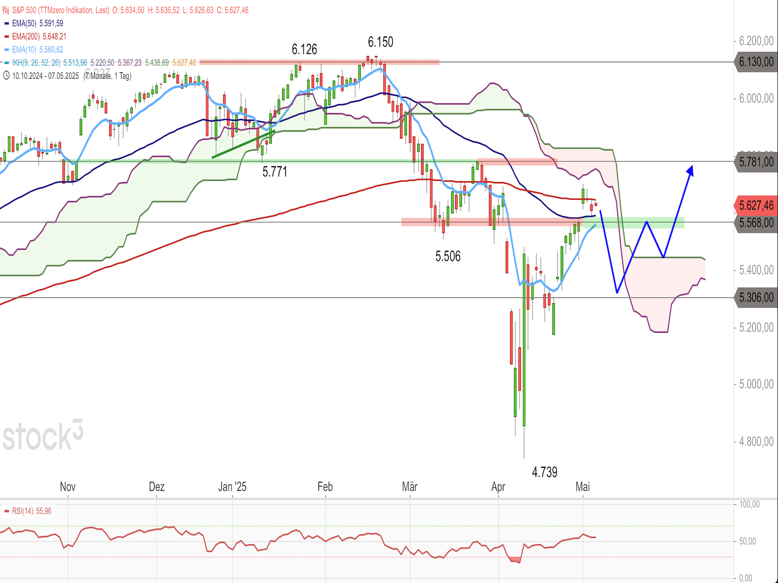Click the EMA(200) 5.648,21 legend label

[39, 36]
